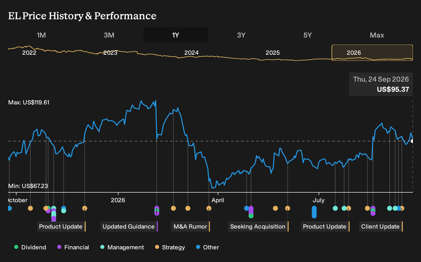
Task: Click 2022 on the overview timeline
Action: tap(29, 53)
